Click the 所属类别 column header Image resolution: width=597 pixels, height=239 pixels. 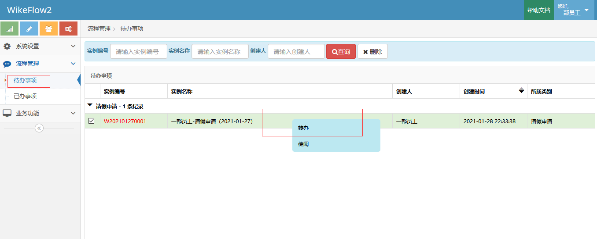click(561, 91)
